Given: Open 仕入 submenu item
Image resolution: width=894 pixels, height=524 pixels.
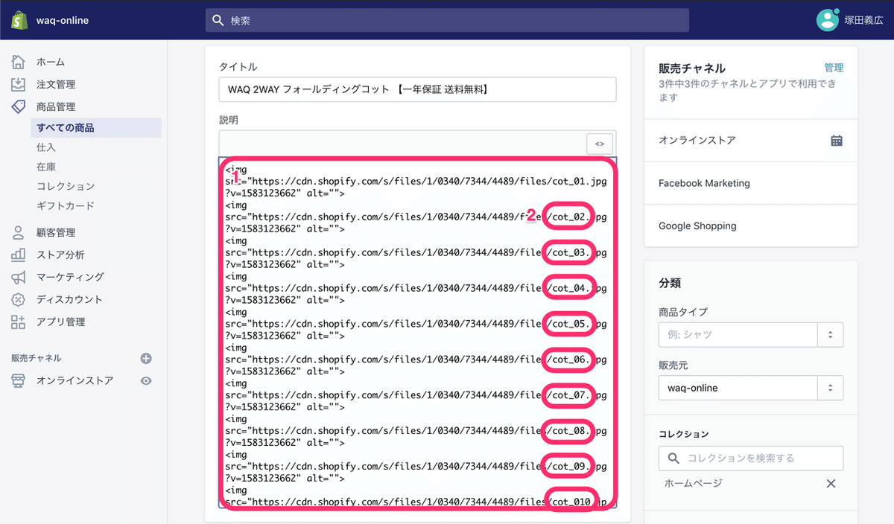Looking at the screenshot, I should pyautogui.click(x=46, y=147).
